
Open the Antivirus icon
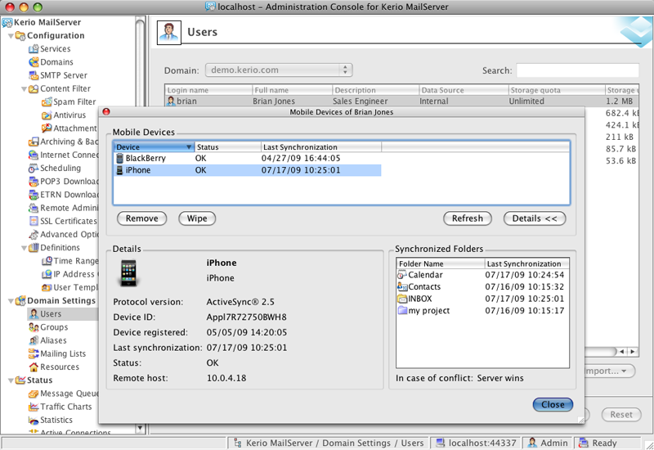point(47,115)
